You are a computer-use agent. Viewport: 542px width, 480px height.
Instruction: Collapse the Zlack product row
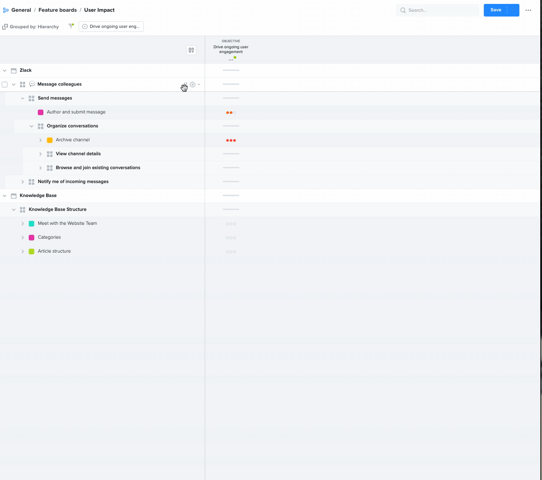pyautogui.click(x=5, y=70)
